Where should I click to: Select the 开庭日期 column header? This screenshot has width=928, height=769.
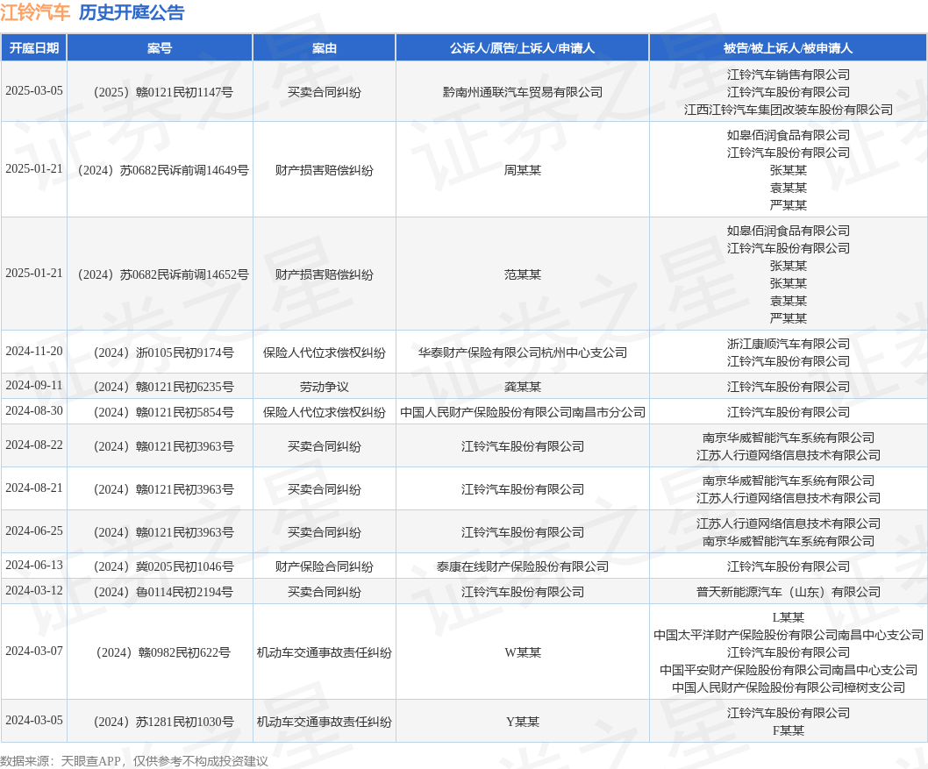(x=33, y=48)
